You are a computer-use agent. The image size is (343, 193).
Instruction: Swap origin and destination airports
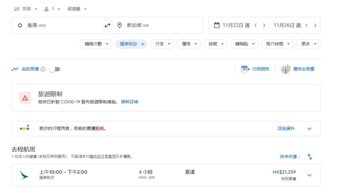(108, 25)
